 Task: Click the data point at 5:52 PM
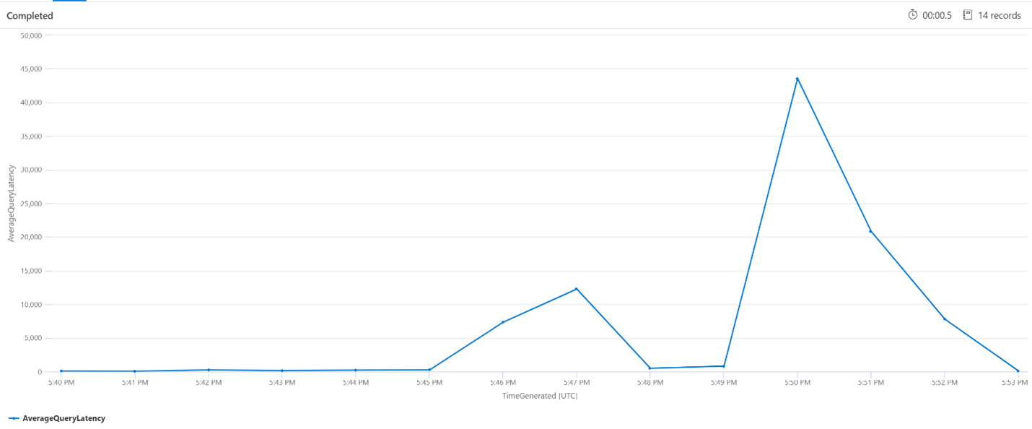click(x=944, y=318)
